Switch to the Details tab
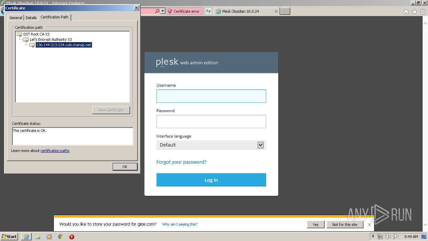Image resolution: width=428 pixels, height=241 pixels. pyautogui.click(x=31, y=18)
